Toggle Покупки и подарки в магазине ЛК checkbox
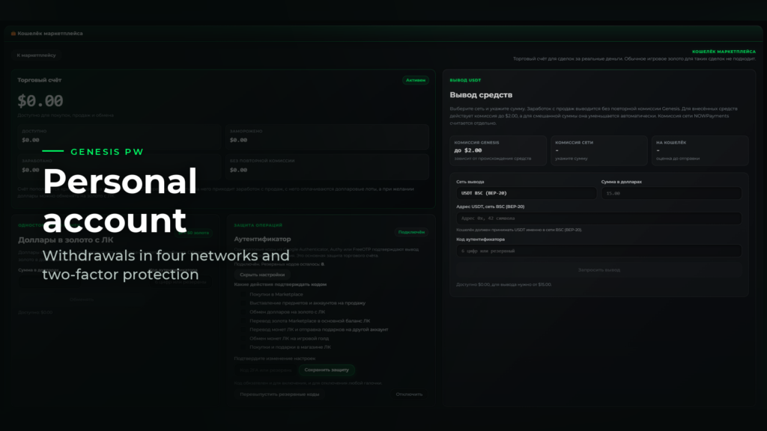This screenshot has width=767, height=431. tap(243, 347)
